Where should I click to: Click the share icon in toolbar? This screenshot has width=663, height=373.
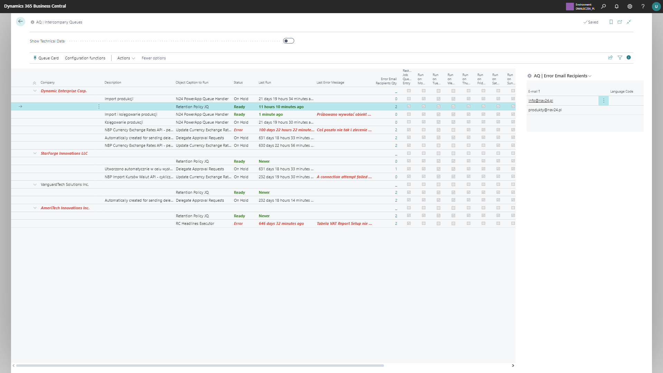pos(611,58)
